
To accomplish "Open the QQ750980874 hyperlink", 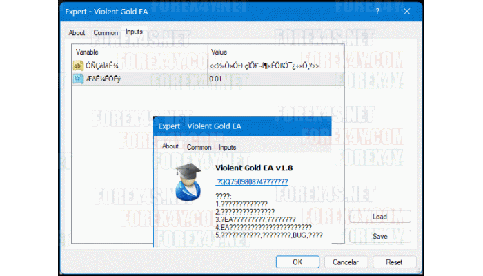I will (252, 182).
